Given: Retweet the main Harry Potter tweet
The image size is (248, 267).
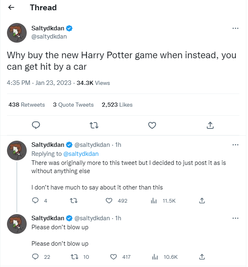Looking at the screenshot, I should 94,125.
